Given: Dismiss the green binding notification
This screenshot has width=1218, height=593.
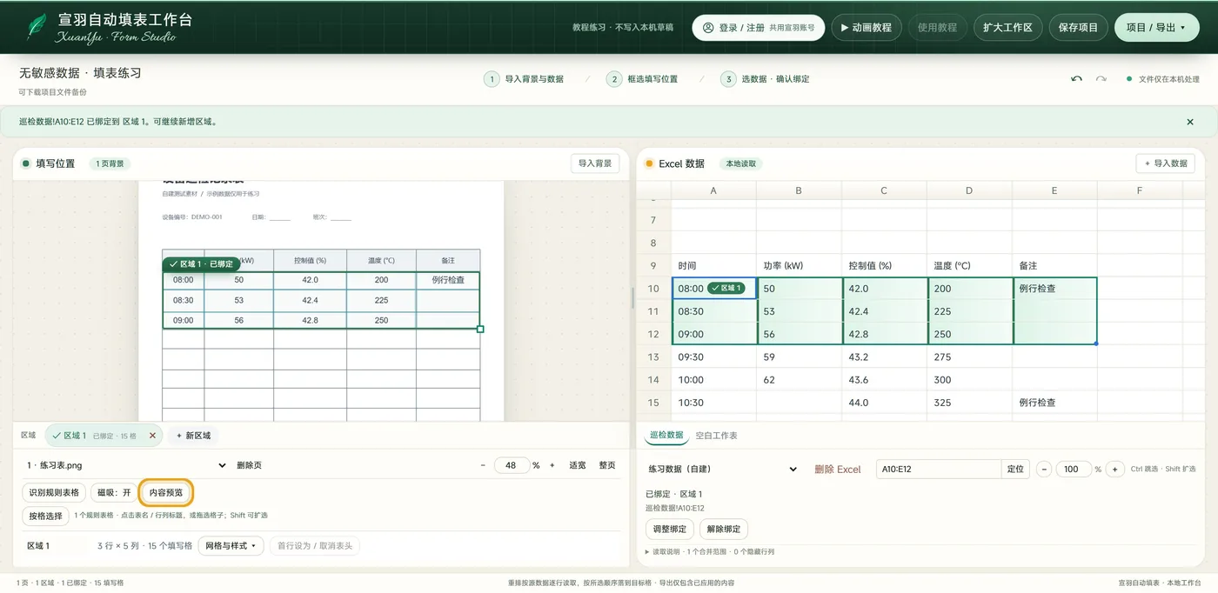Looking at the screenshot, I should coord(1190,122).
